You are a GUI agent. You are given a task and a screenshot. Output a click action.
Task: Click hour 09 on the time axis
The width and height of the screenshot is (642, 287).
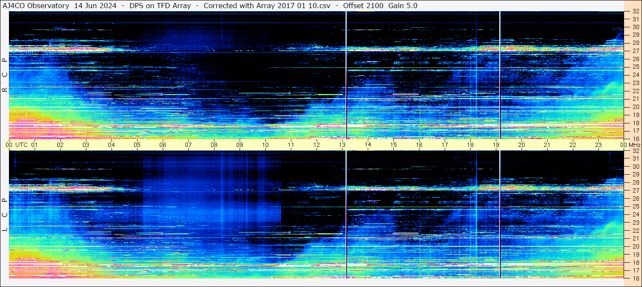(240, 145)
